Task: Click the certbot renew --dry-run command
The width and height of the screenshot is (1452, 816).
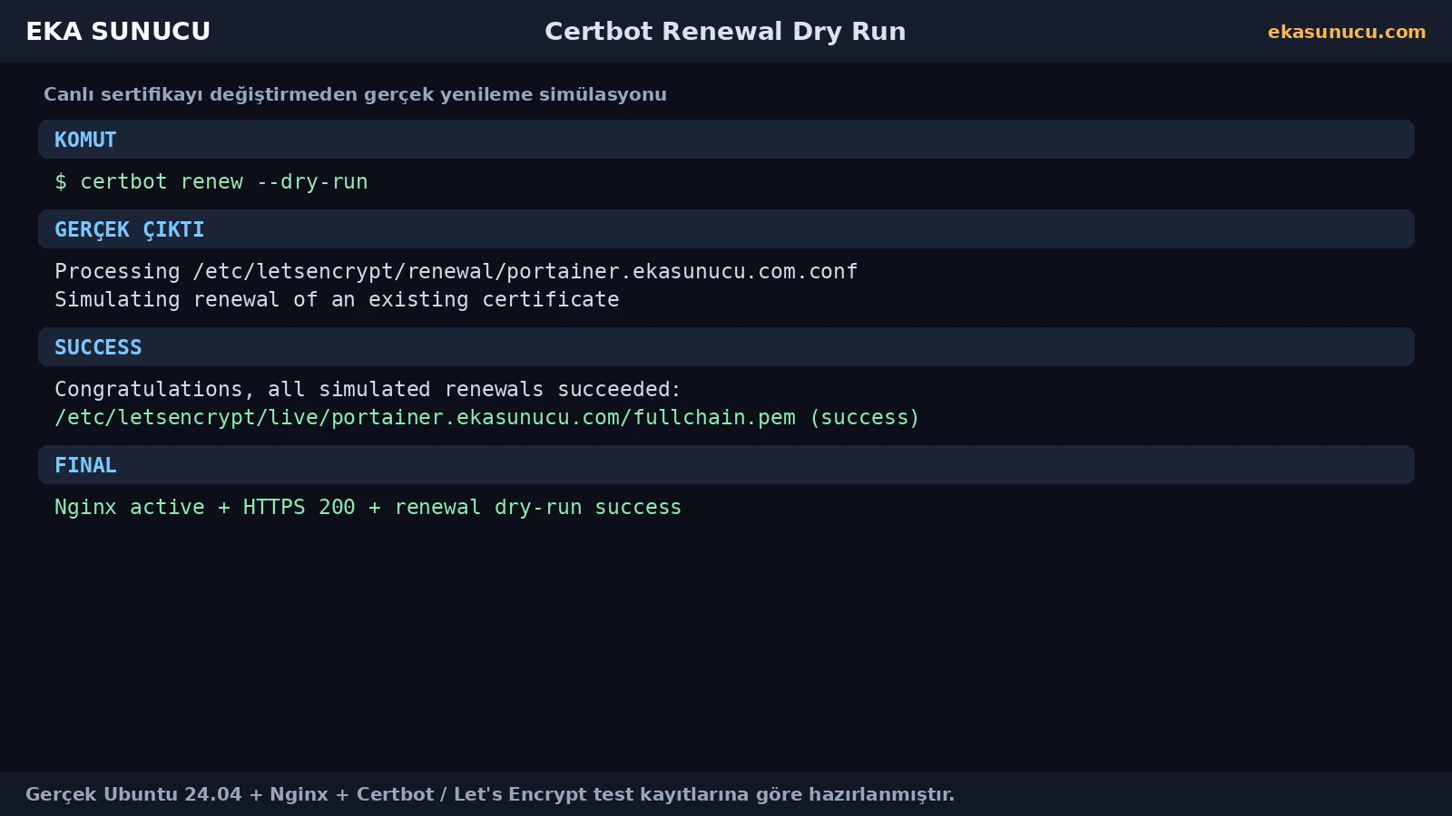Action: [224, 182]
